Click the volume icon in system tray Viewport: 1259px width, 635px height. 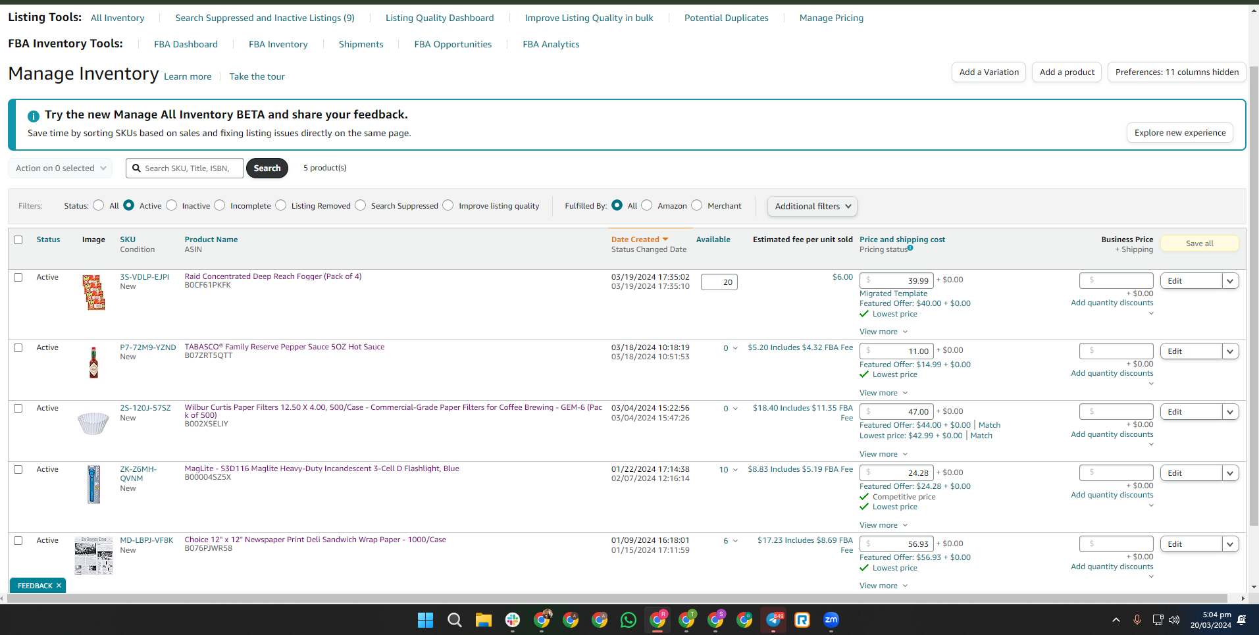click(1174, 620)
